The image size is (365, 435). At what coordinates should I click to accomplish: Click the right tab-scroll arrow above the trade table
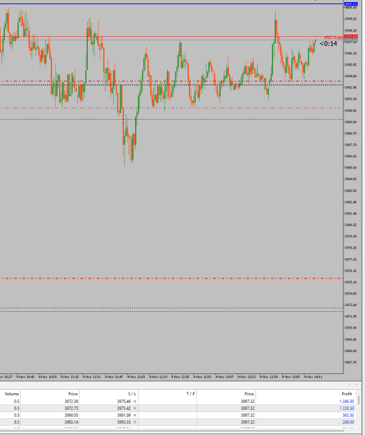pos(357,384)
